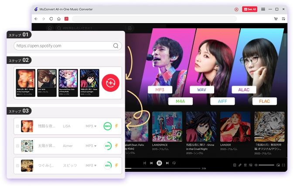This screenshot has width=294, height=187.
Task: Open the play queue icon
Action: [245, 165]
